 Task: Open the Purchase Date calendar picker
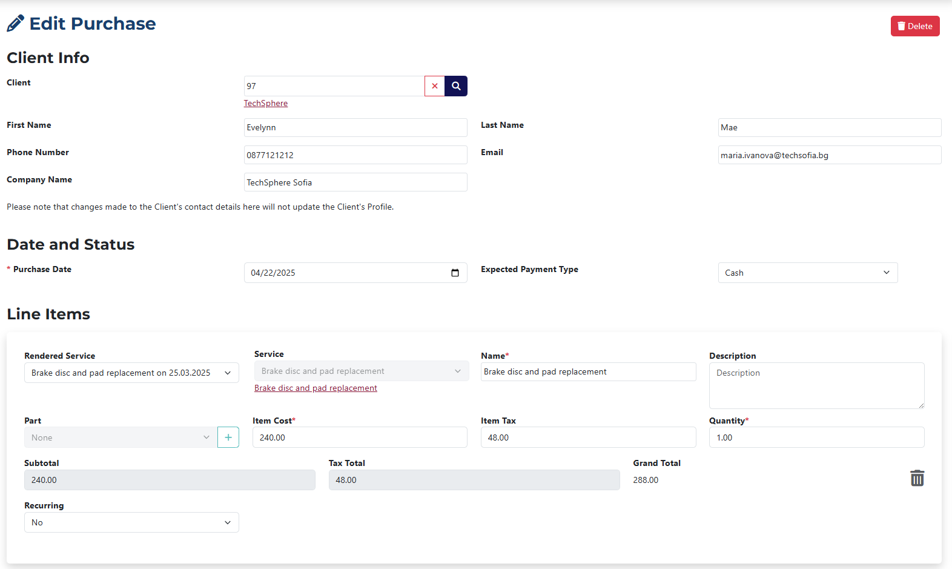coord(455,273)
